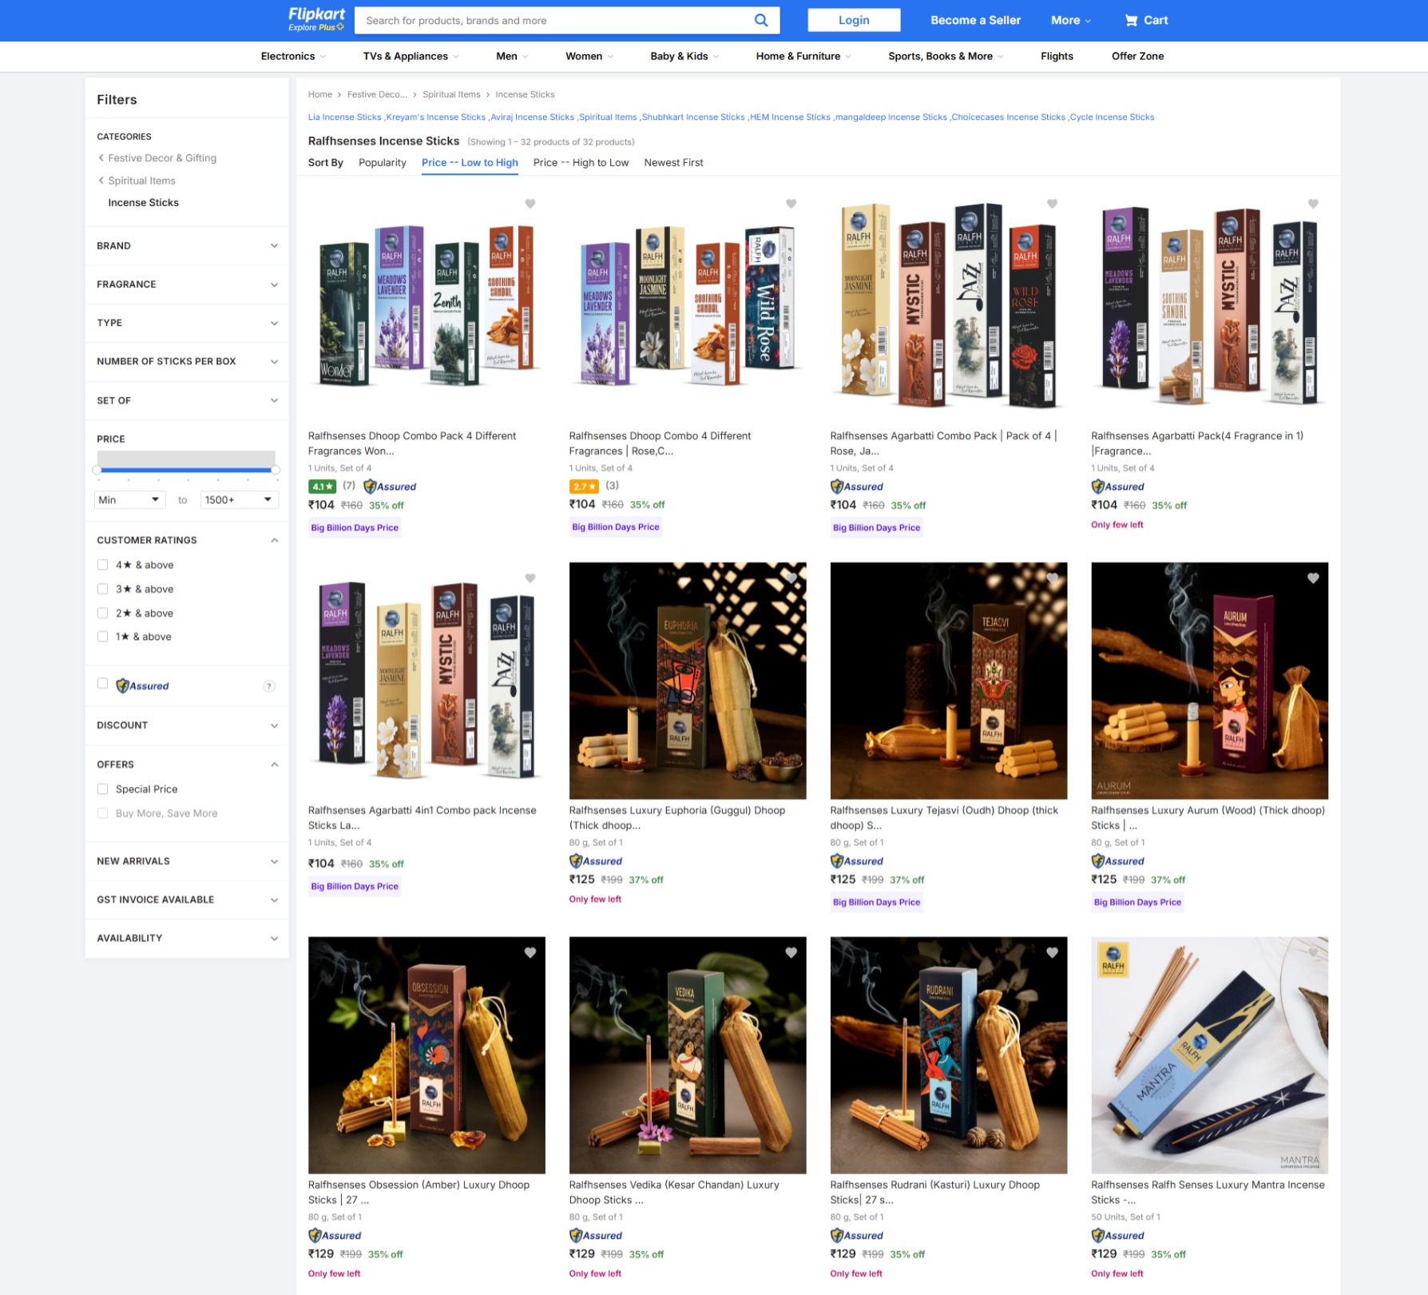
Task: Open the Sports, Books & More menu
Action: point(946,56)
